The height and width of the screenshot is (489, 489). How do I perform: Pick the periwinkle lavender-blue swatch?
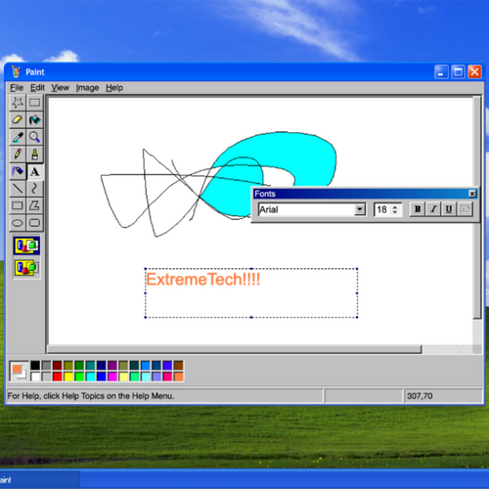(156, 377)
